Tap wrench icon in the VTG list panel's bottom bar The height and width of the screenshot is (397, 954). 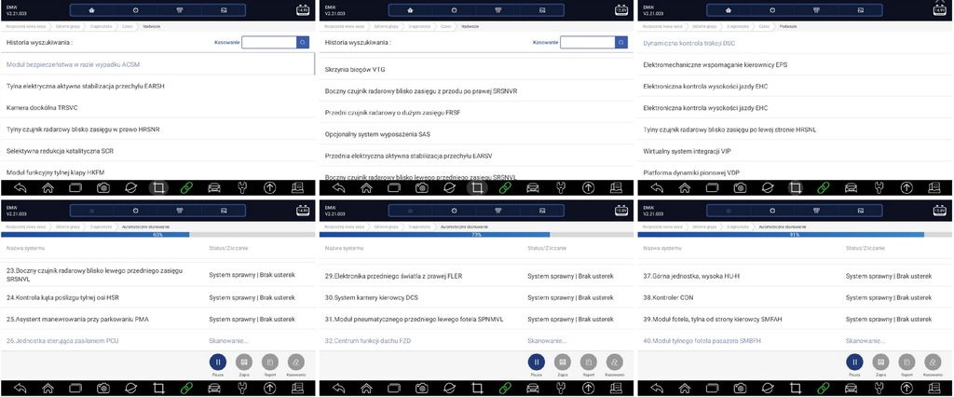(x=561, y=187)
